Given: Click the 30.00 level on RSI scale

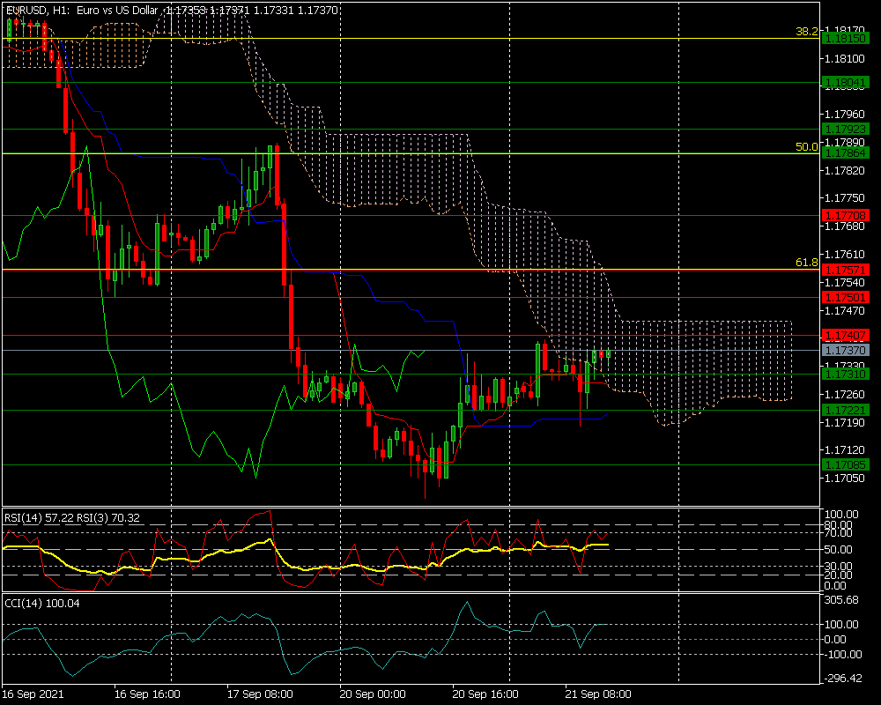Looking at the screenshot, I should pyautogui.click(x=839, y=566).
